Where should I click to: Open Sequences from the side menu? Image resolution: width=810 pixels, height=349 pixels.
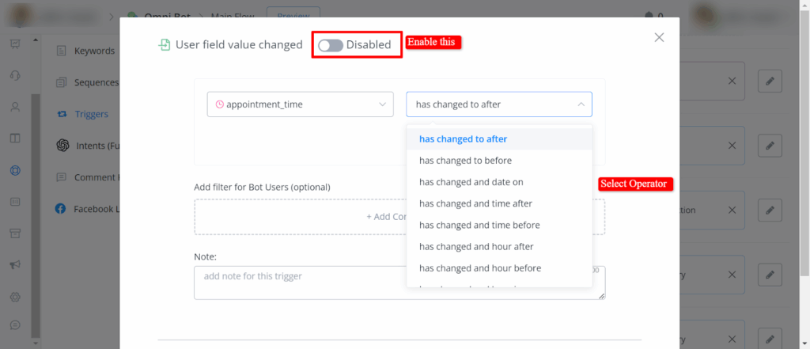(x=96, y=82)
